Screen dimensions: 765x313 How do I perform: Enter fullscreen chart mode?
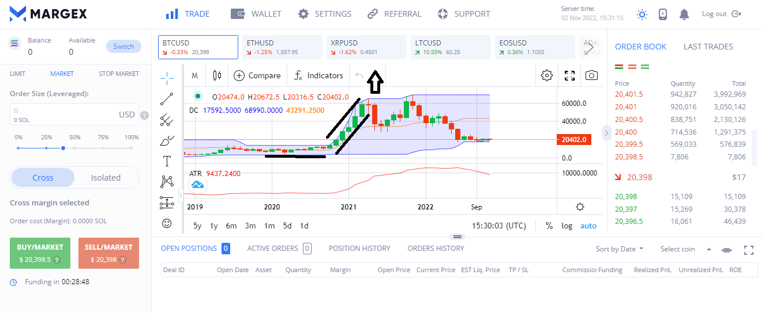pyautogui.click(x=569, y=75)
